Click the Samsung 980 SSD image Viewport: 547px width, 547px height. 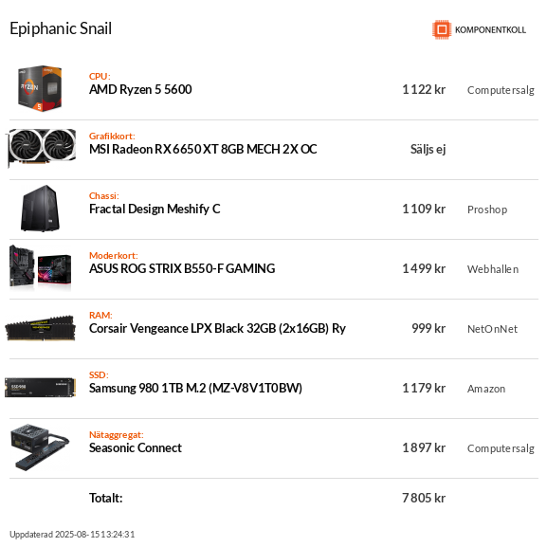[x=40, y=387]
